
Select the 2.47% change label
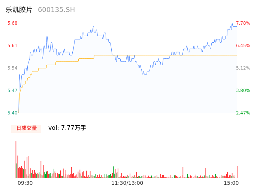pos(243,113)
